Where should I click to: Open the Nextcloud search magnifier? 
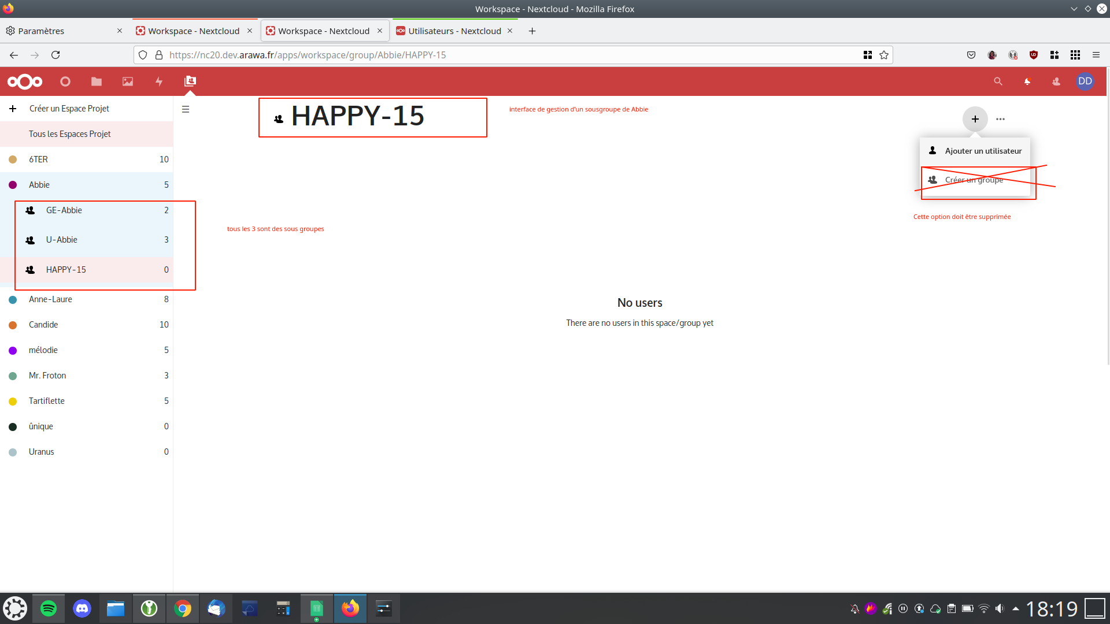(998, 81)
